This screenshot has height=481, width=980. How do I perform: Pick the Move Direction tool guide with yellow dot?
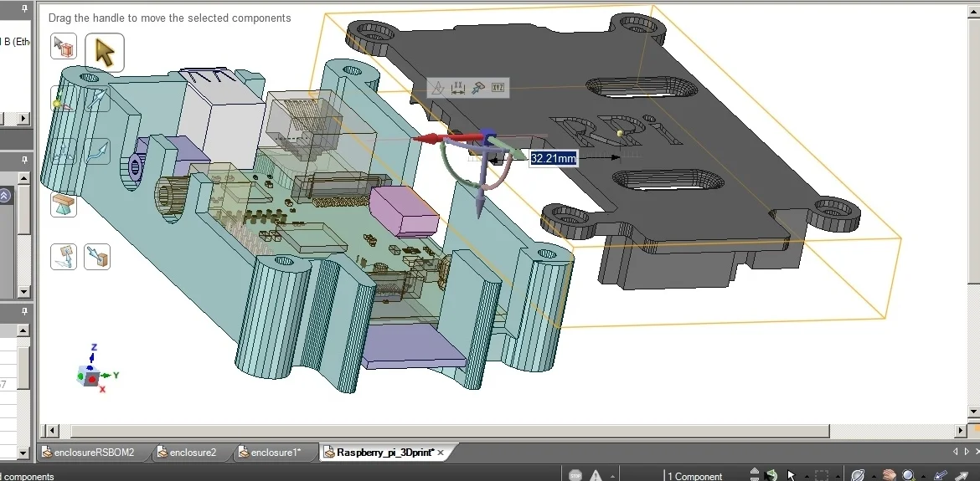pos(63,99)
